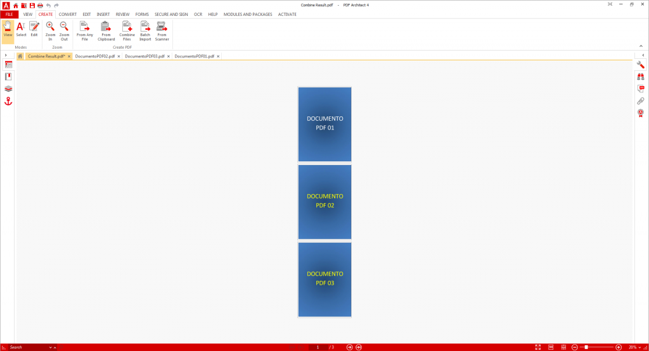Open the wrench properties panel on right
Screen dimensions: 649x351
pyautogui.click(x=641, y=65)
